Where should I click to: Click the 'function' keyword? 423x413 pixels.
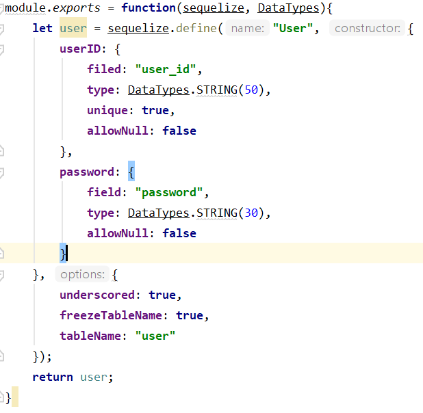[149, 8]
